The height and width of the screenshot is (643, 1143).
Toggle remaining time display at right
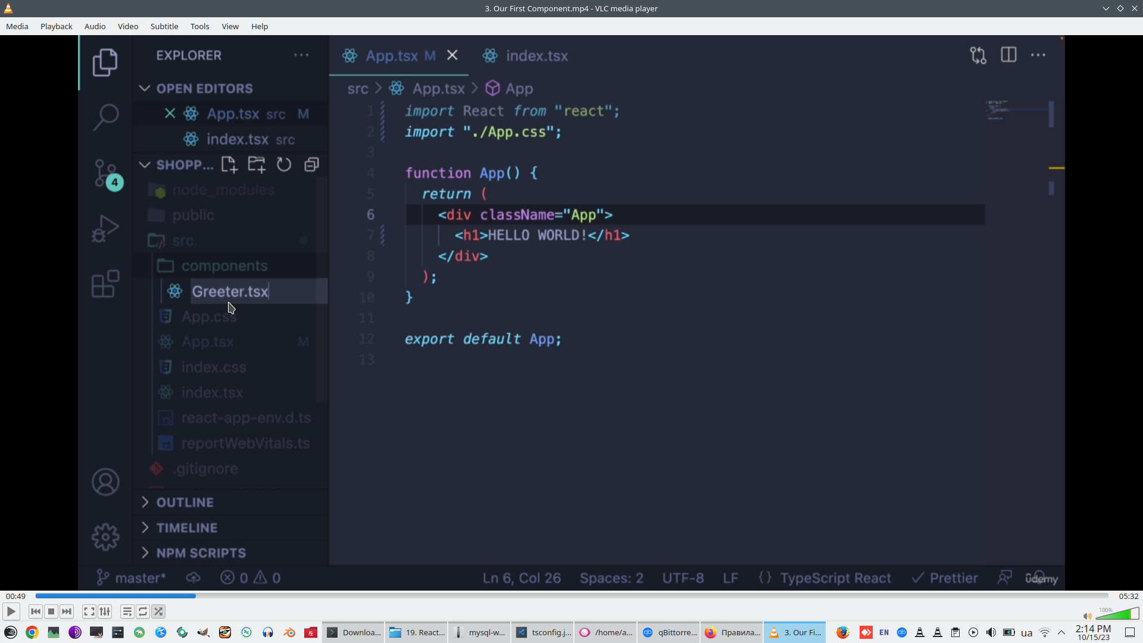1128,596
